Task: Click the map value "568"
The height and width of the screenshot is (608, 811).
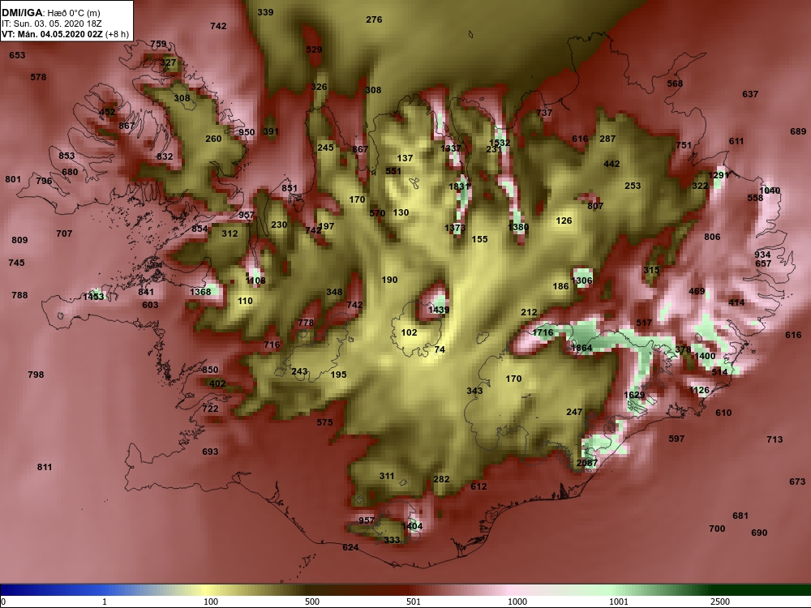Action: (675, 83)
